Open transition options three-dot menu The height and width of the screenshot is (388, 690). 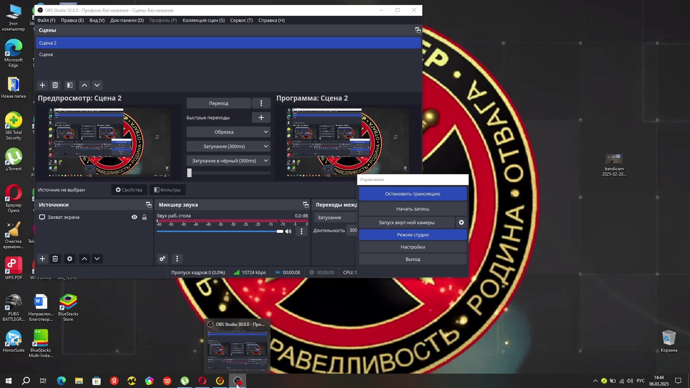coord(261,103)
